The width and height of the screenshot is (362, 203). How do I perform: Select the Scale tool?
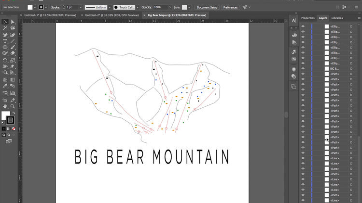13,60
